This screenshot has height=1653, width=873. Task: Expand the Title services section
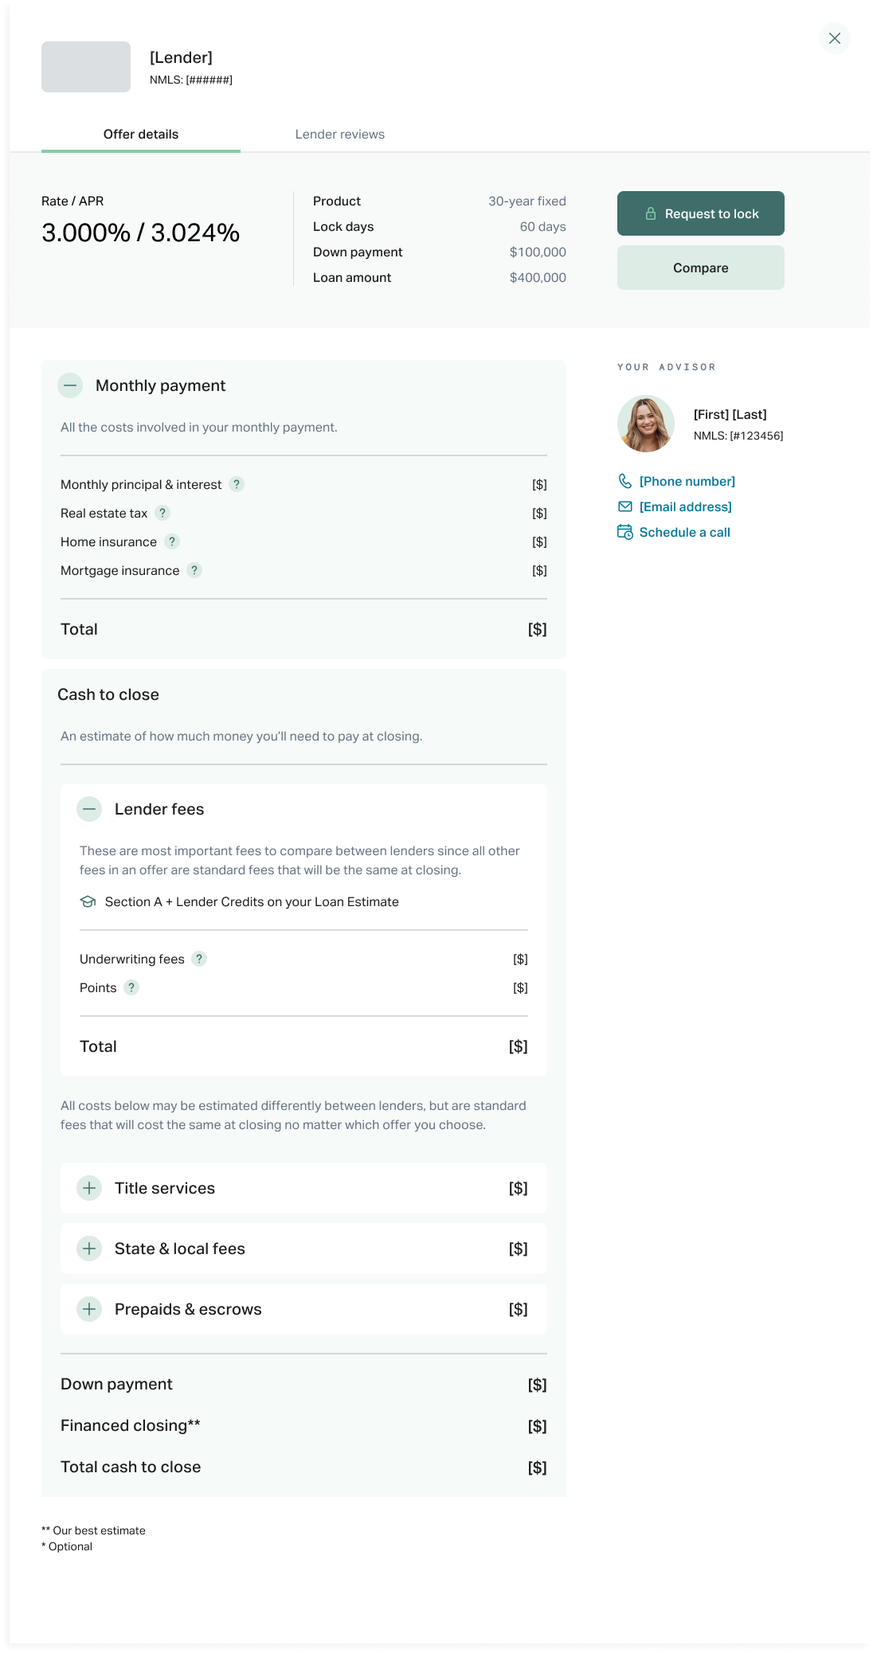(89, 1188)
